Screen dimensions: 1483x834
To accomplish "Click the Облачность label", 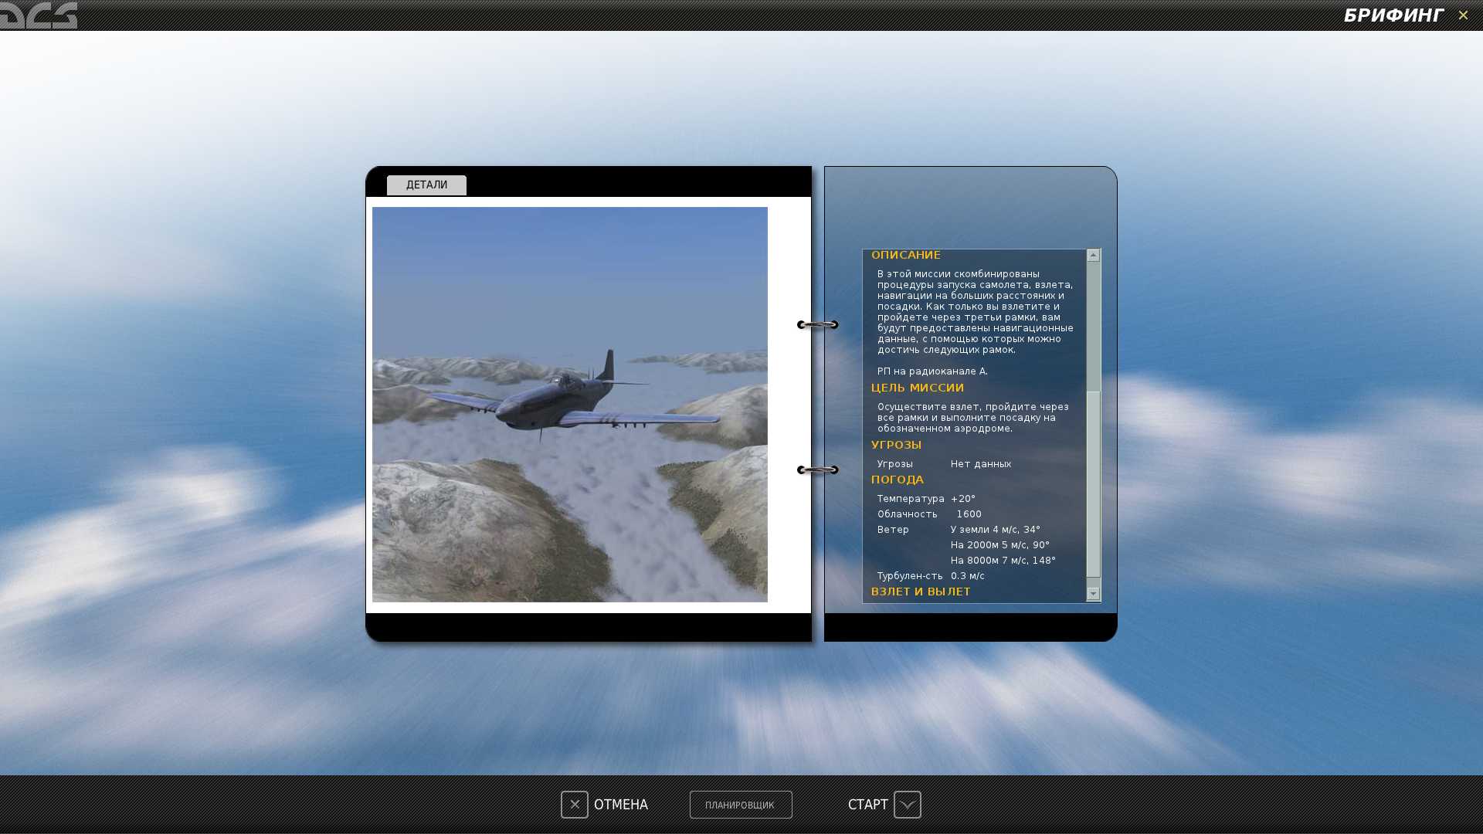I will point(908,514).
